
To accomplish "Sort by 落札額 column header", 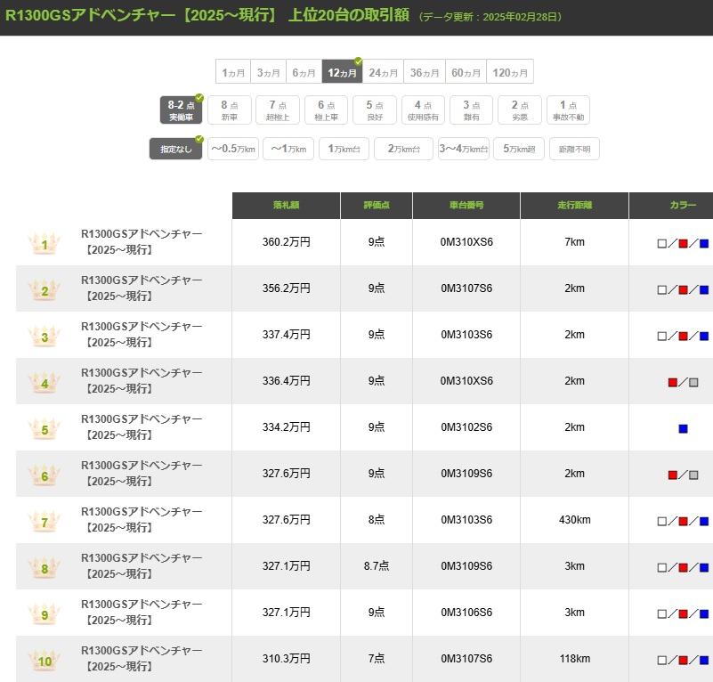I will (286, 206).
